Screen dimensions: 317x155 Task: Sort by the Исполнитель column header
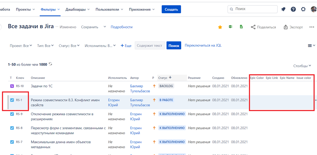coord(117,78)
